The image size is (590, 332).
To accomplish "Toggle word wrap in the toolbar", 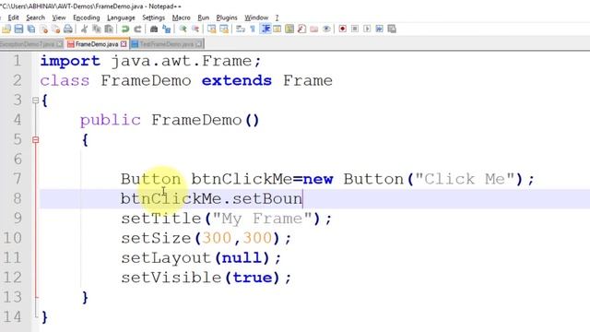I will tap(241, 29).
